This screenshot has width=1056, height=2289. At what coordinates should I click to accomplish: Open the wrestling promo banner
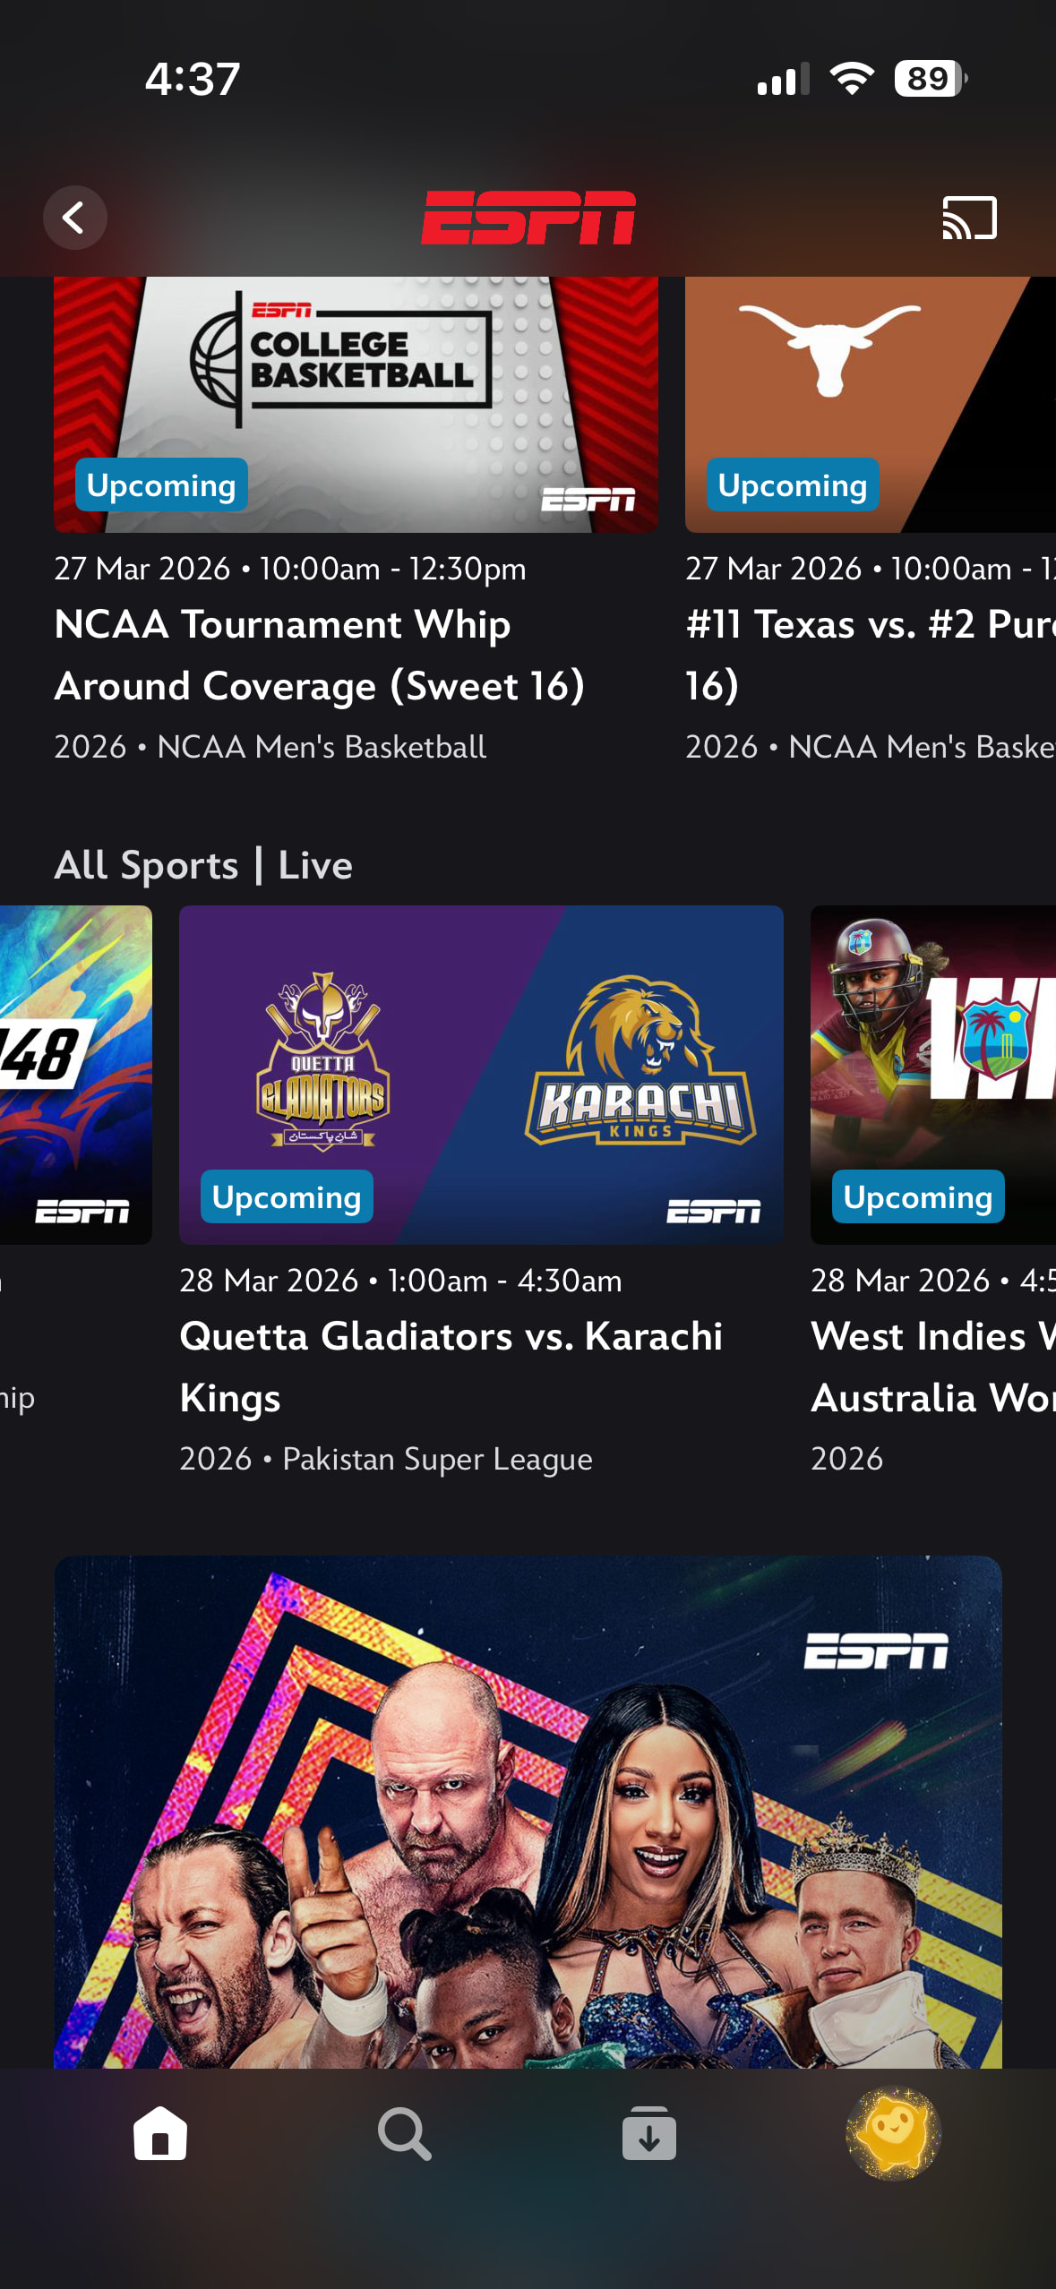click(528, 1812)
